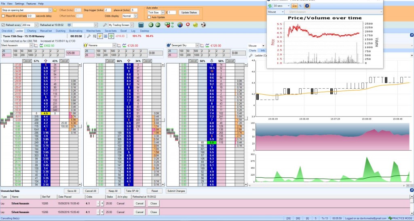
Task: Switch to the Matched bets tab
Action: click(x=93, y=31)
